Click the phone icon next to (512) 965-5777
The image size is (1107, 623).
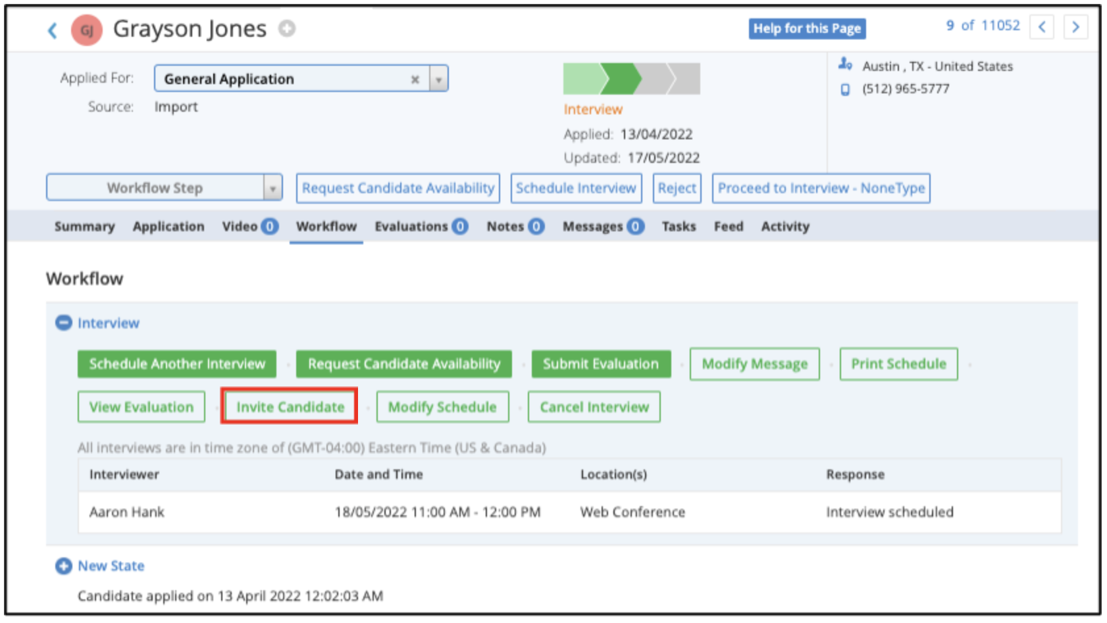click(x=845, y=89)
